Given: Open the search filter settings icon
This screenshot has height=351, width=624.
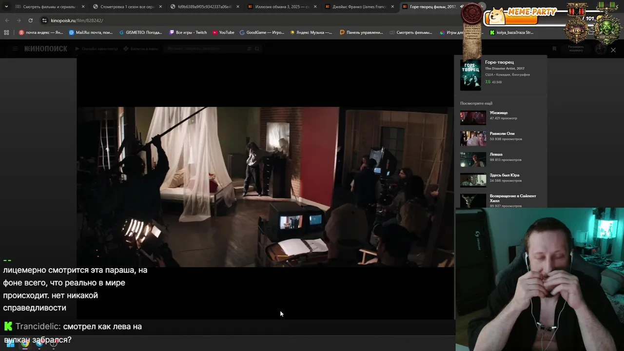Looking at the screenshot, I should coord(249,49).
